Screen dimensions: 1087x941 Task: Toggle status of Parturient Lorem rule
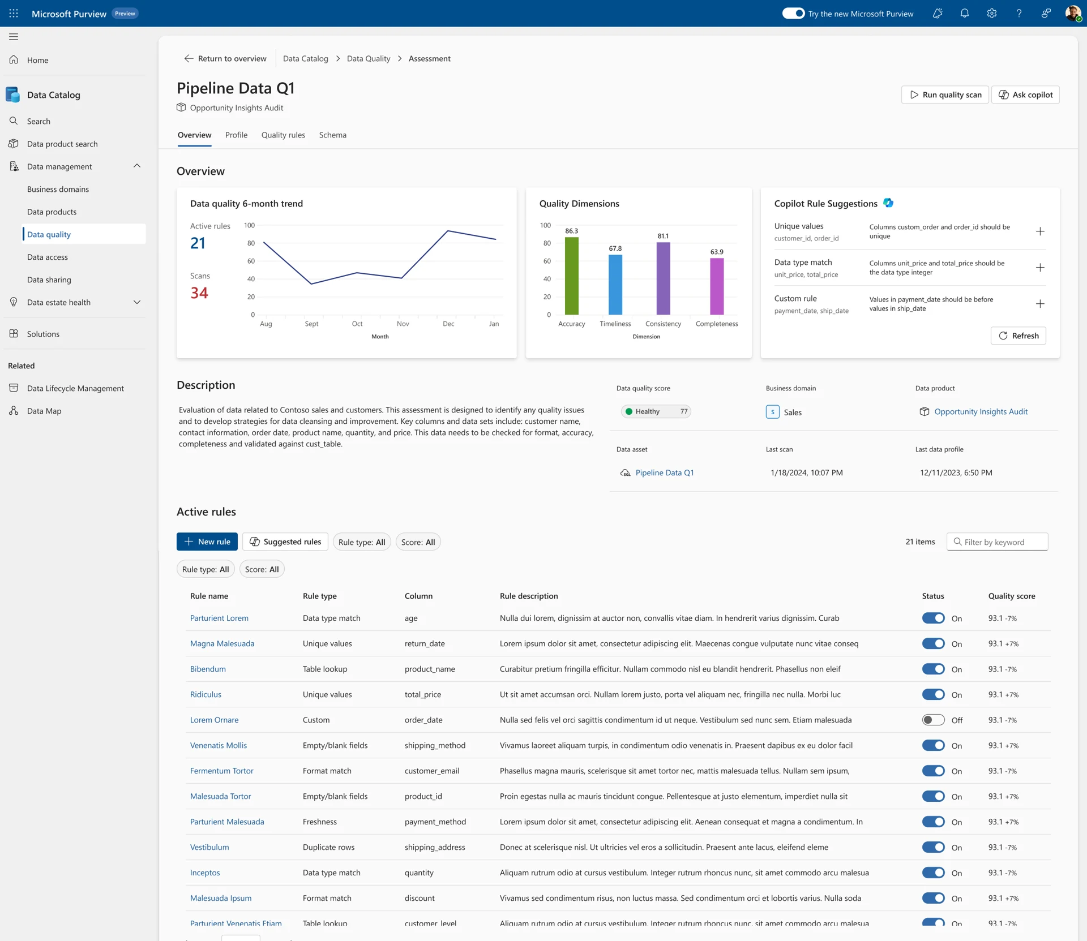933,618
